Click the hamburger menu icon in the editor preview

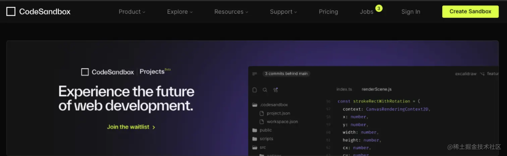point(255,73)
